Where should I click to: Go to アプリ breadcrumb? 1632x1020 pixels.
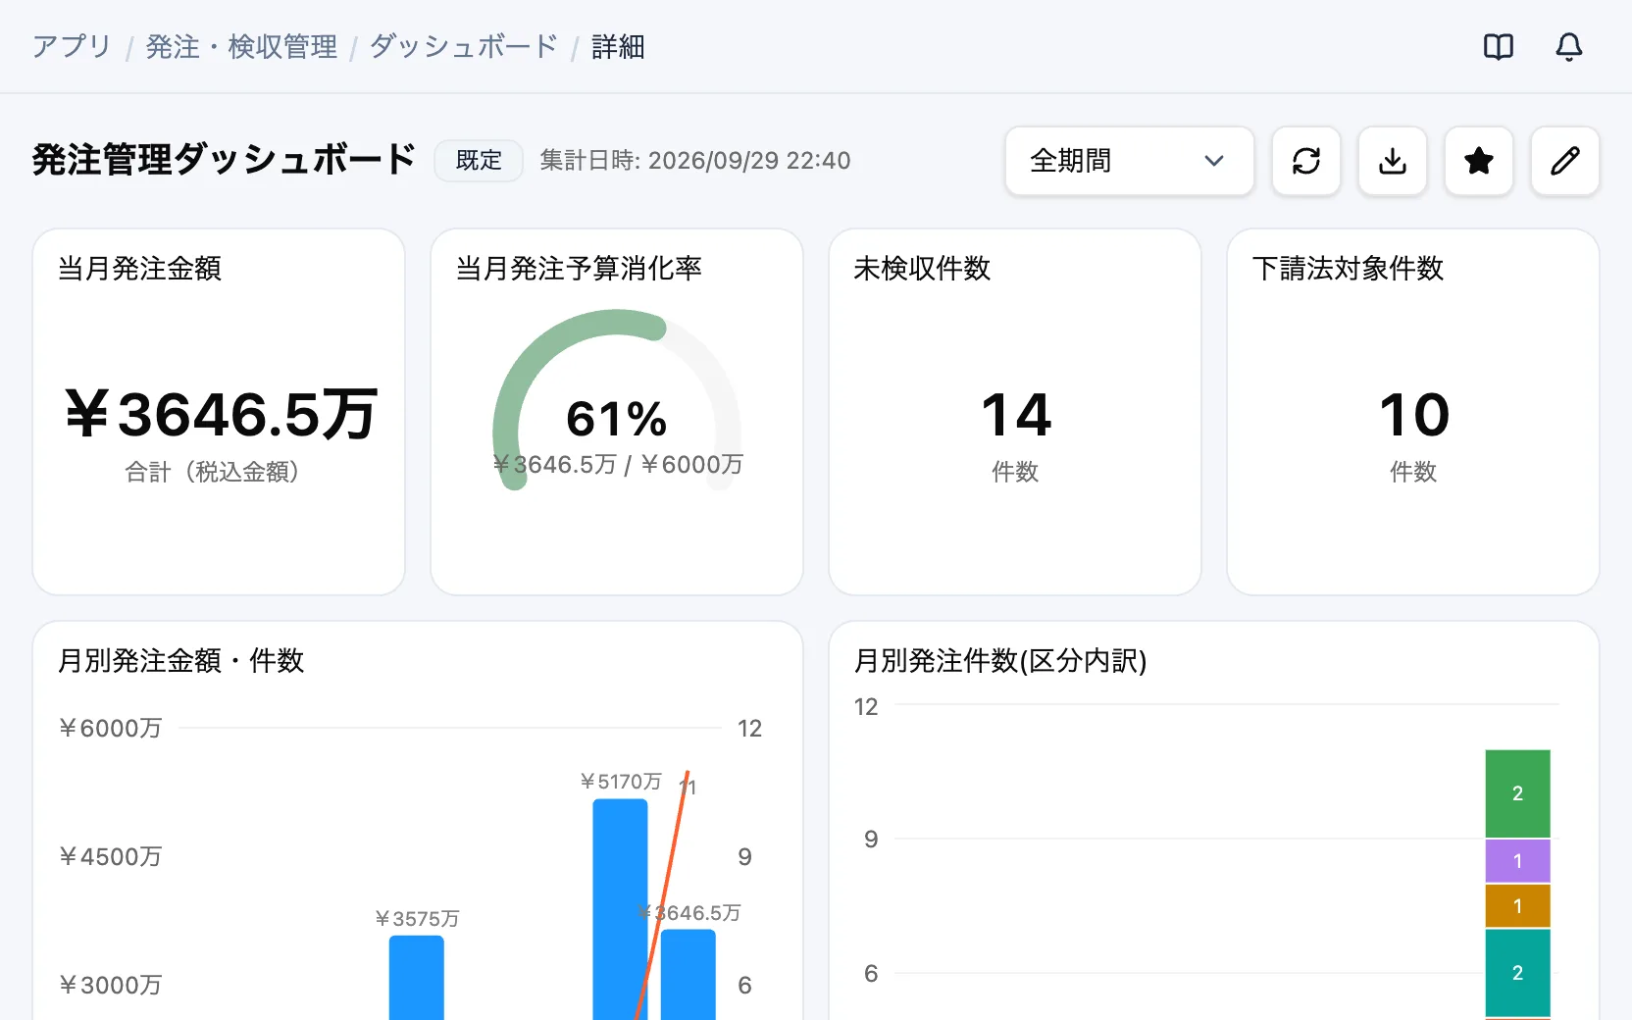click(x=72, y=46)
